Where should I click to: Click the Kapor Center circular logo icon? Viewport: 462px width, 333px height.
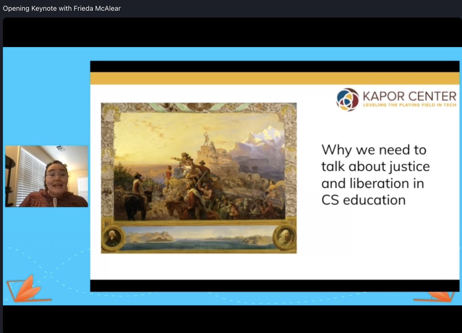[x=348, y=99]
